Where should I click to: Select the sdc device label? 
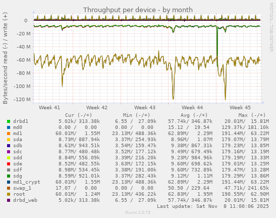[x=18, y=152]
